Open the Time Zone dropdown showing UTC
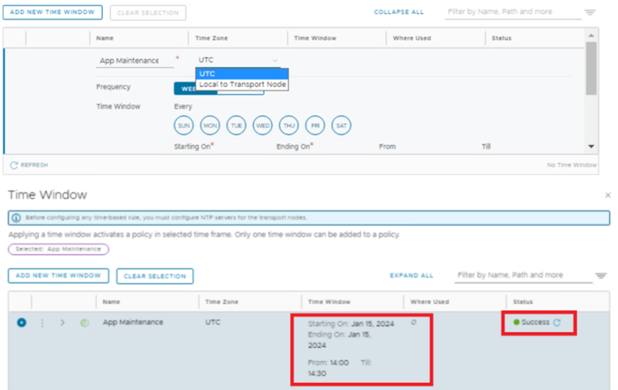The width and height of the screenshot is (618, 390). [x=238, y=60]
